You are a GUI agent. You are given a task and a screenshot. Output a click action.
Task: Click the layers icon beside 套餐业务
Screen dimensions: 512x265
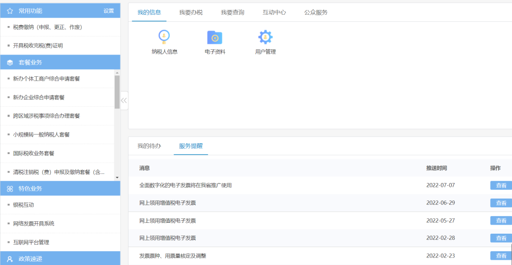[10, 62]
